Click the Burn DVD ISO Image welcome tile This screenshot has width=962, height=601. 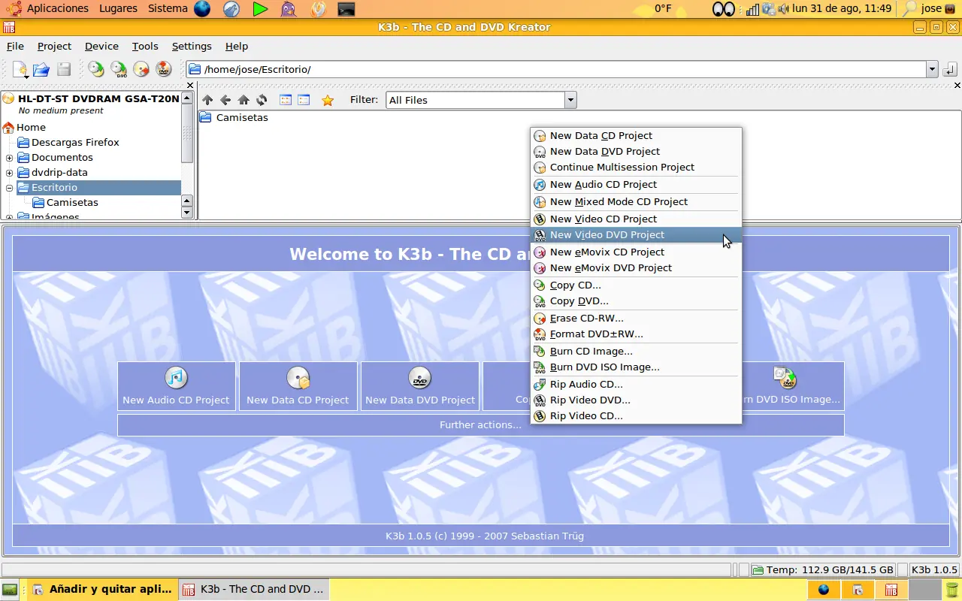793,386
